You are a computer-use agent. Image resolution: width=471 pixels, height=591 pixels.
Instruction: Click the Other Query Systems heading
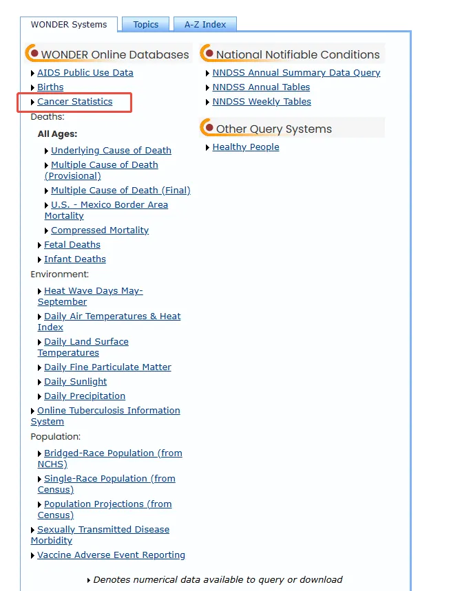(x=274, y=129)
